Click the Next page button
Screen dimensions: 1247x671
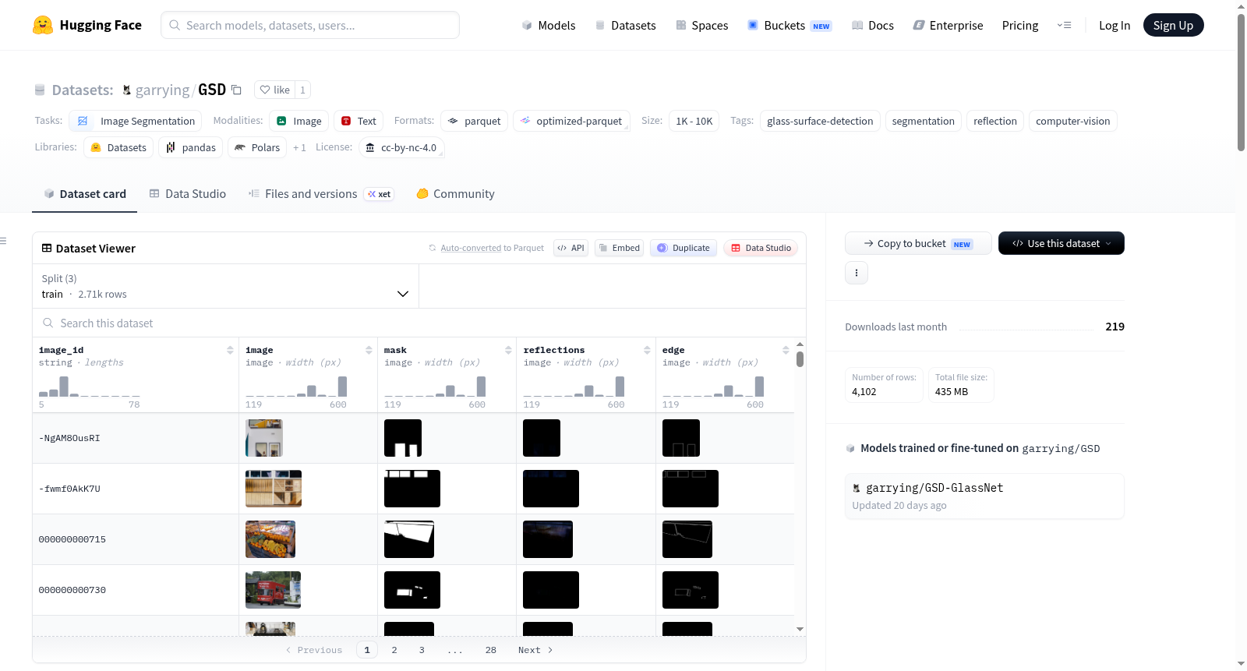point(535,650)
